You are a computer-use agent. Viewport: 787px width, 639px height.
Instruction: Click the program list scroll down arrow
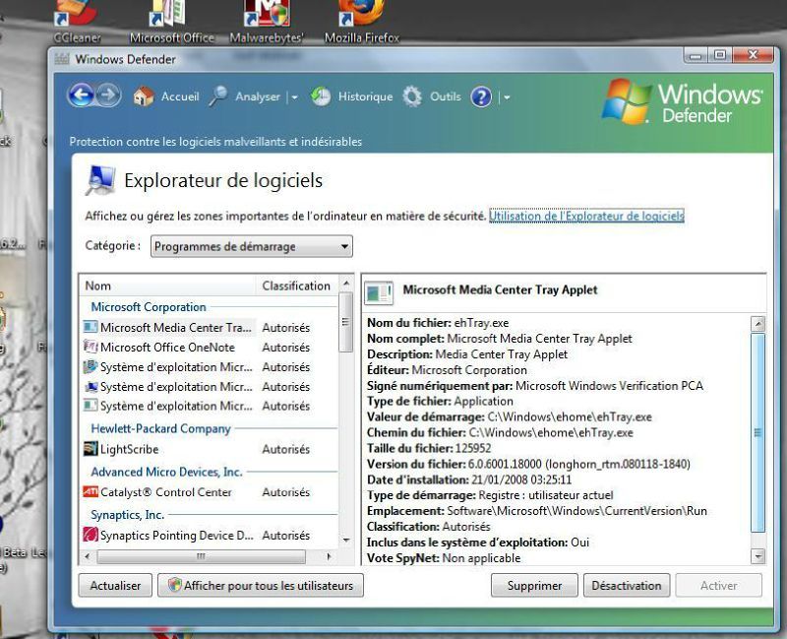tap(346, 541)
